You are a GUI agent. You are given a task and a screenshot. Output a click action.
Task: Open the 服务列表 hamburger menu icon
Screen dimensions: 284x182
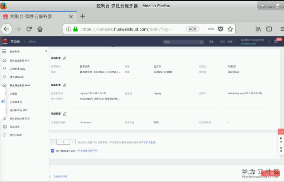[5, 51]
